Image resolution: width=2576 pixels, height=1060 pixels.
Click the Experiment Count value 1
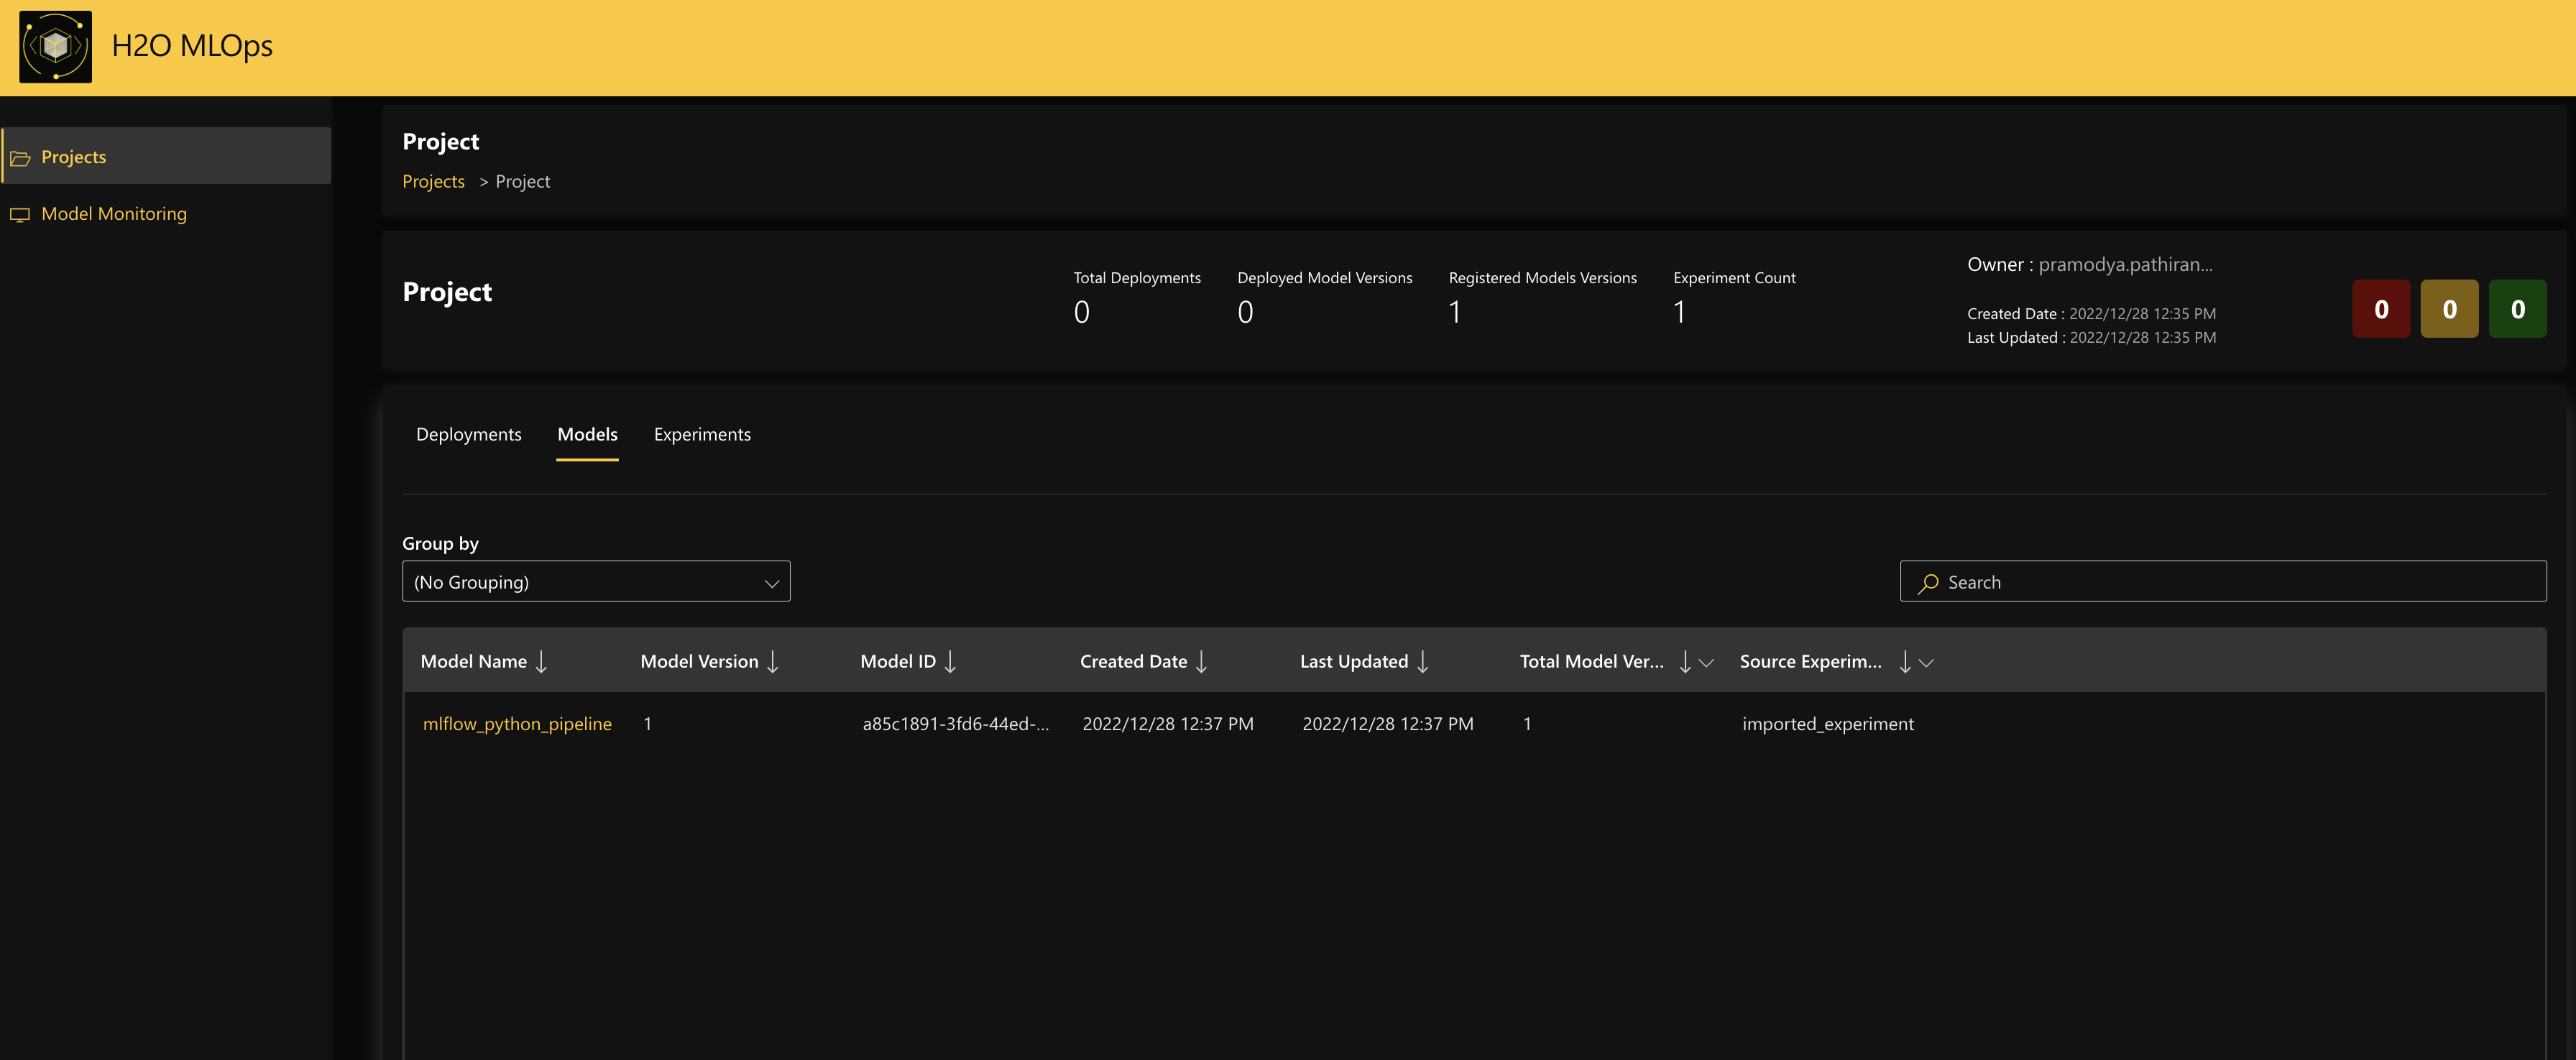pos(1680,313)
